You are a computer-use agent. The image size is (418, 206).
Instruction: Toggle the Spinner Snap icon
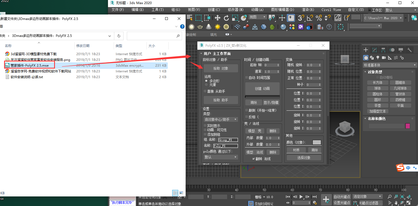(327, 18)
